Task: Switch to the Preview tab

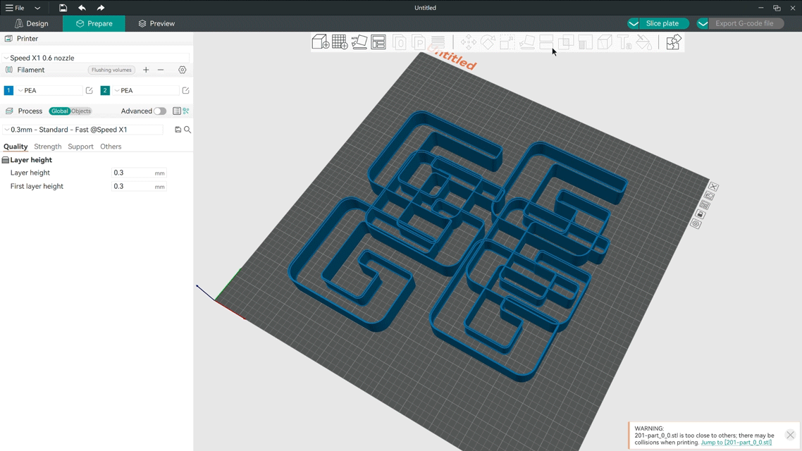Action: [x=156, y=23]
